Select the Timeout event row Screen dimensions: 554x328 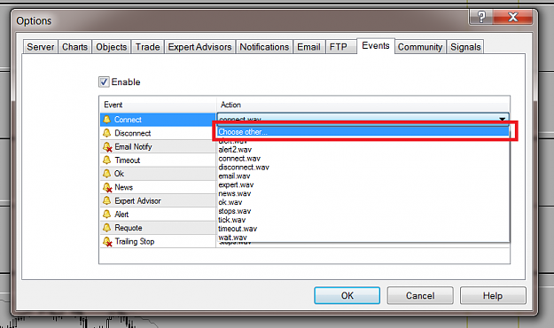pos(158,160)
